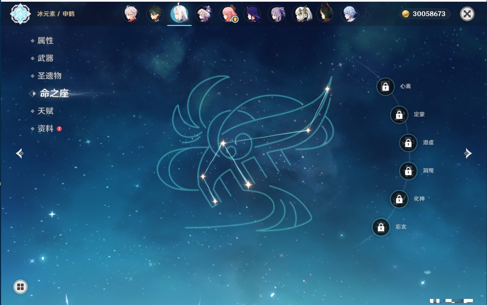Open locked constellation 忘玄

pyautogui.click(x=381, y=227)
